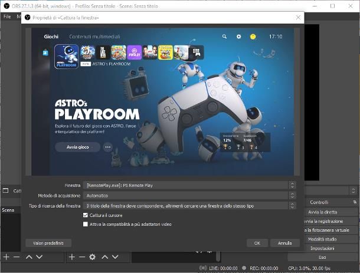Add a source with the plus icon
360x273 pixels.
[72, 257]
